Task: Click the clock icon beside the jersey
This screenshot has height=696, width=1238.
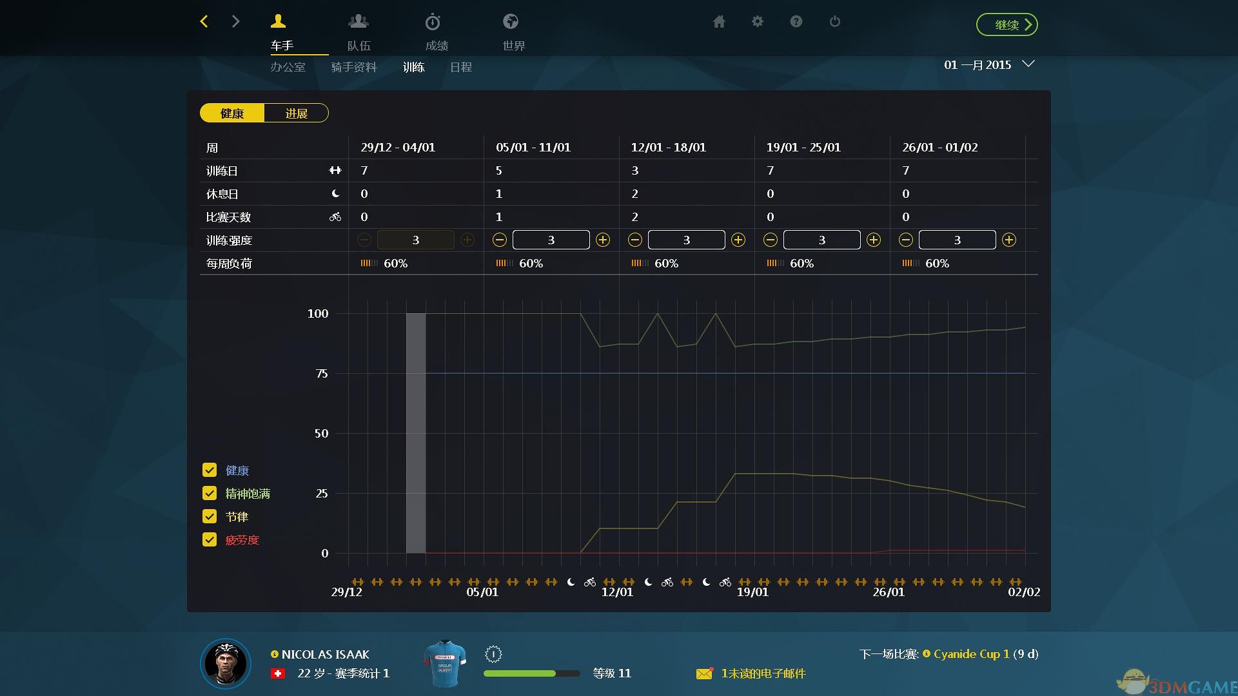Action: point(493,654)
